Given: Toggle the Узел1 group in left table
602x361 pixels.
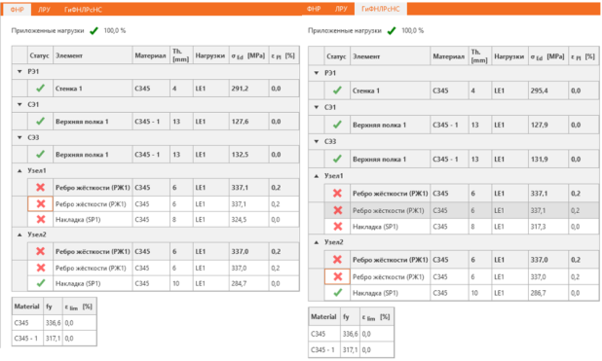Looking at the screenshot, I should pyautogui.click(x=19, y=170).
